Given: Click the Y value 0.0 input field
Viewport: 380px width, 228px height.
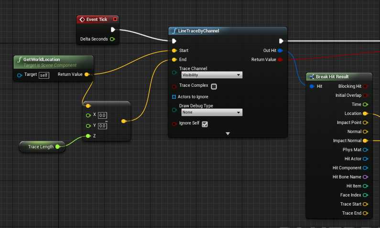Looking at the screenshot, I should pyautogui.click(x=102, y=126).
